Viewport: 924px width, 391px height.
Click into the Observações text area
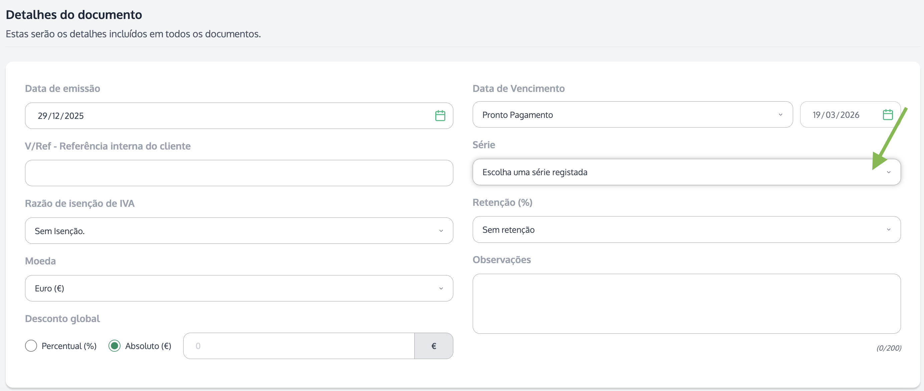coord(686,304)
